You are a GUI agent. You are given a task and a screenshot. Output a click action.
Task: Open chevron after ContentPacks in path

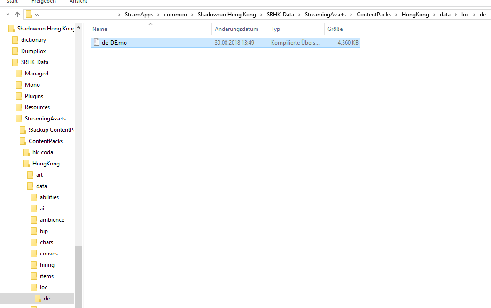tap(396, 15)
